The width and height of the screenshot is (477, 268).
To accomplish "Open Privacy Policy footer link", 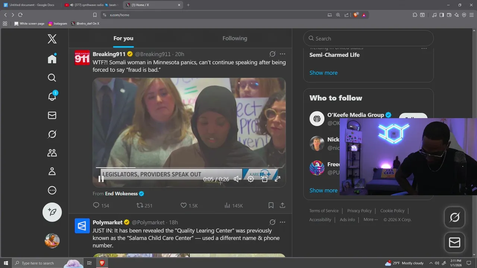I will (x=359, y=211).
